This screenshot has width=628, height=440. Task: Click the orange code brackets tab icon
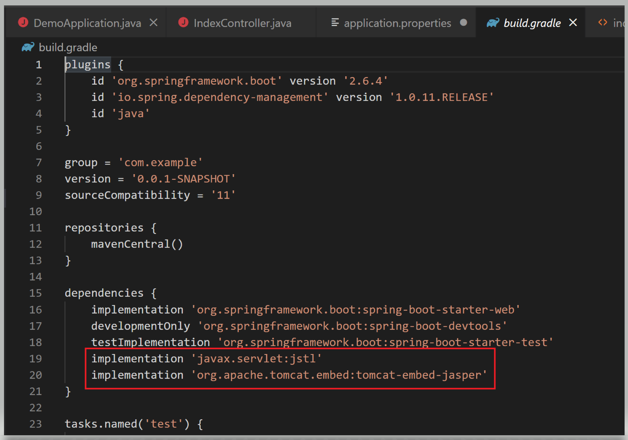coord(603,23)
